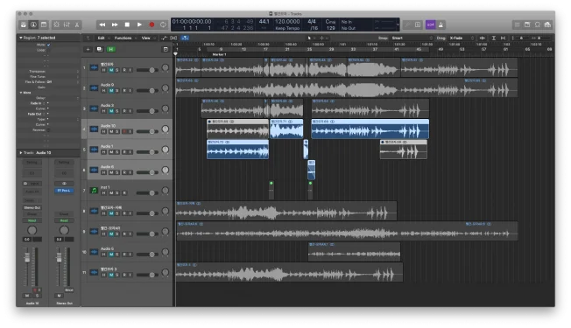Screen dimensions: 571x328
Task: Disable record on the Audio 10 track
Action: [x=124, y=131]
